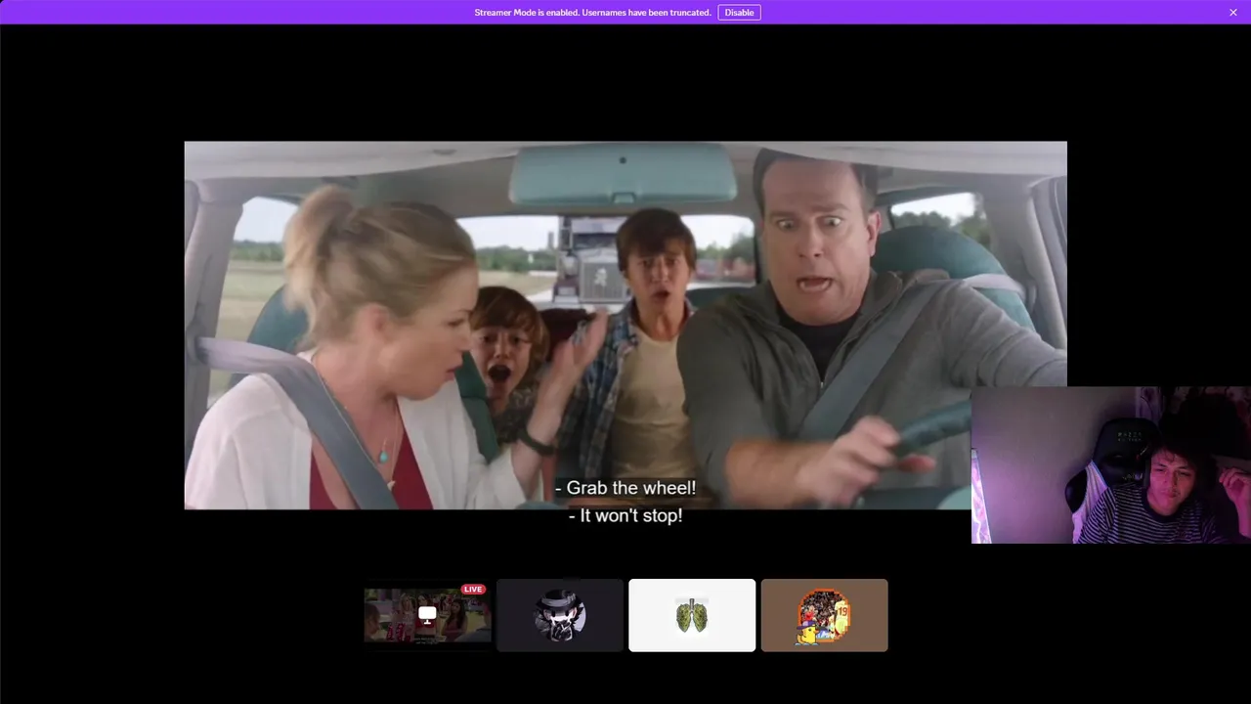The height and width of the screenshot is (704, 1251).
Task: Disable Streamer Mode from the banner
Action: tap(739, 13)
